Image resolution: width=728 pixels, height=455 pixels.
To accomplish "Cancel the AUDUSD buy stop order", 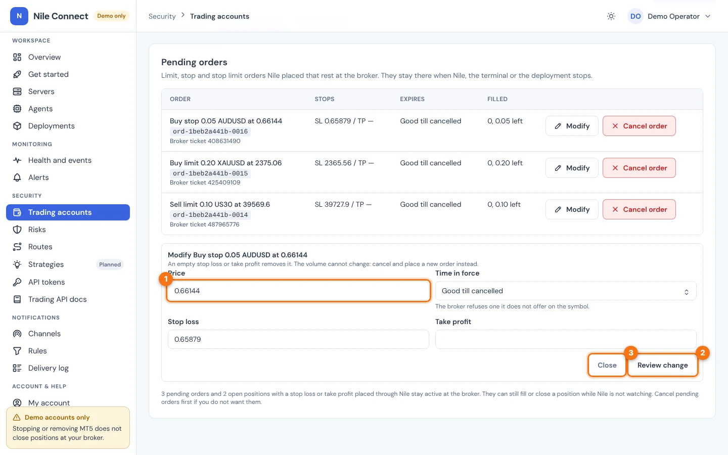I will (639, 126).
